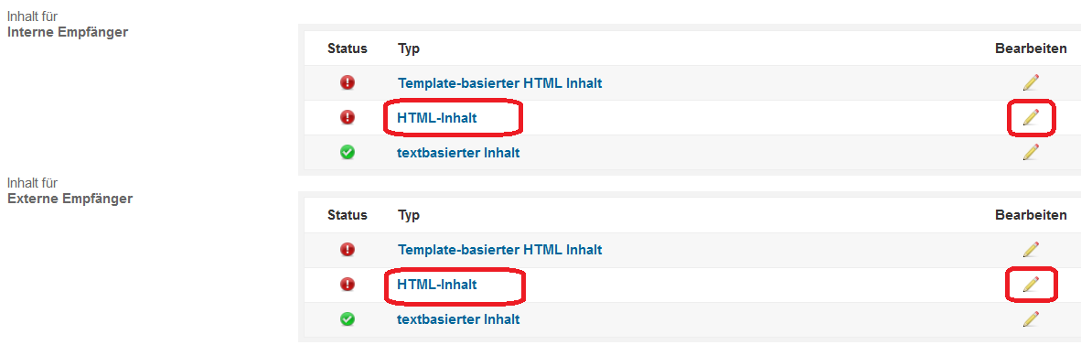
Task: Open HTML-Inhalt link for Externe Empfänger
Action: click(x=437, y=284)
